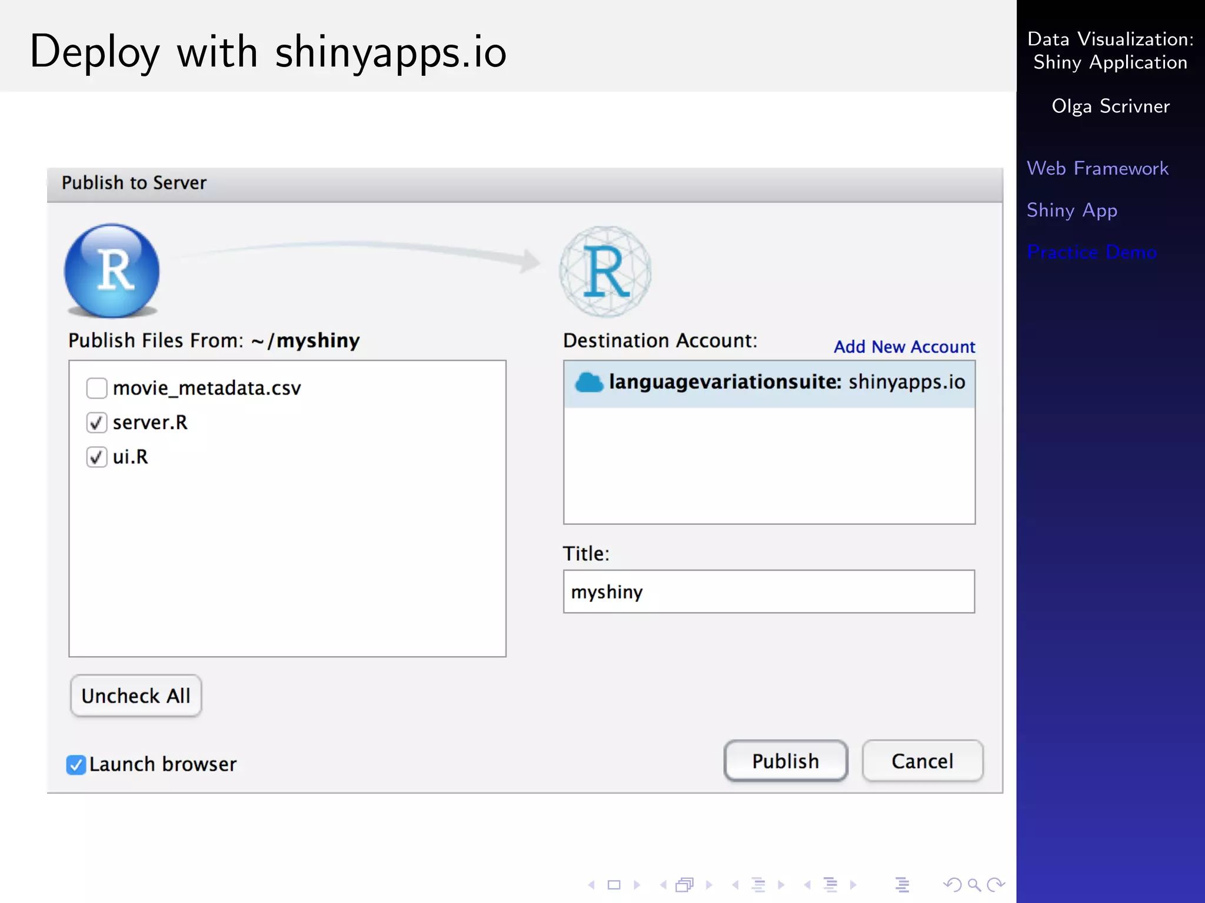Go to previous section arrow
The height and width of the screenshot is (903, 1205).
click(x=807, y=885)
